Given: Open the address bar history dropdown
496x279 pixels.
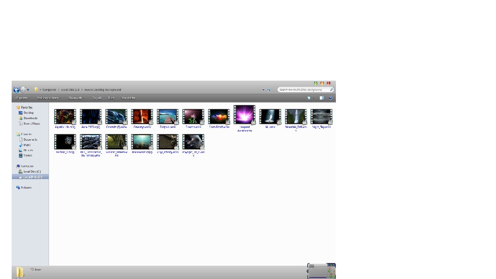Looking at the screenshot, I should [264, 90].
